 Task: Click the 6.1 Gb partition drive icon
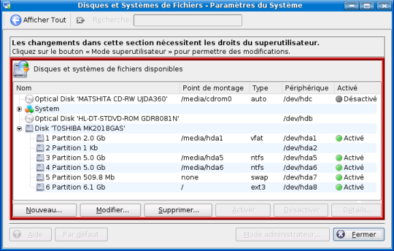[40, 187]
